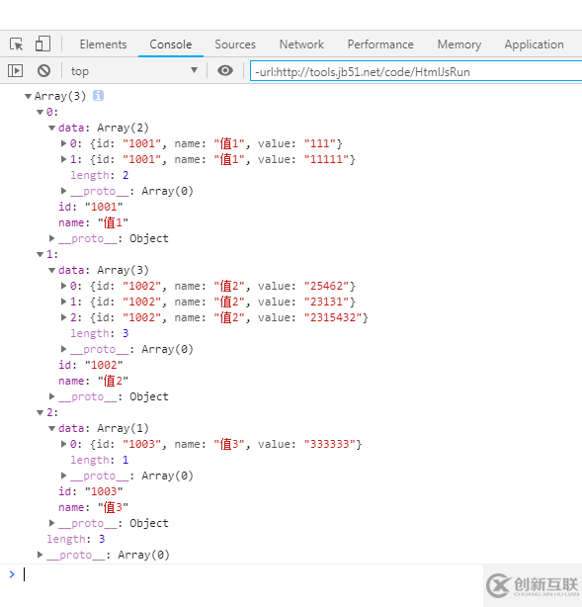This screenshot has width=582, height=607.
Task: Collapse the data: Array(1) node
Action: [x=51, y=428]
